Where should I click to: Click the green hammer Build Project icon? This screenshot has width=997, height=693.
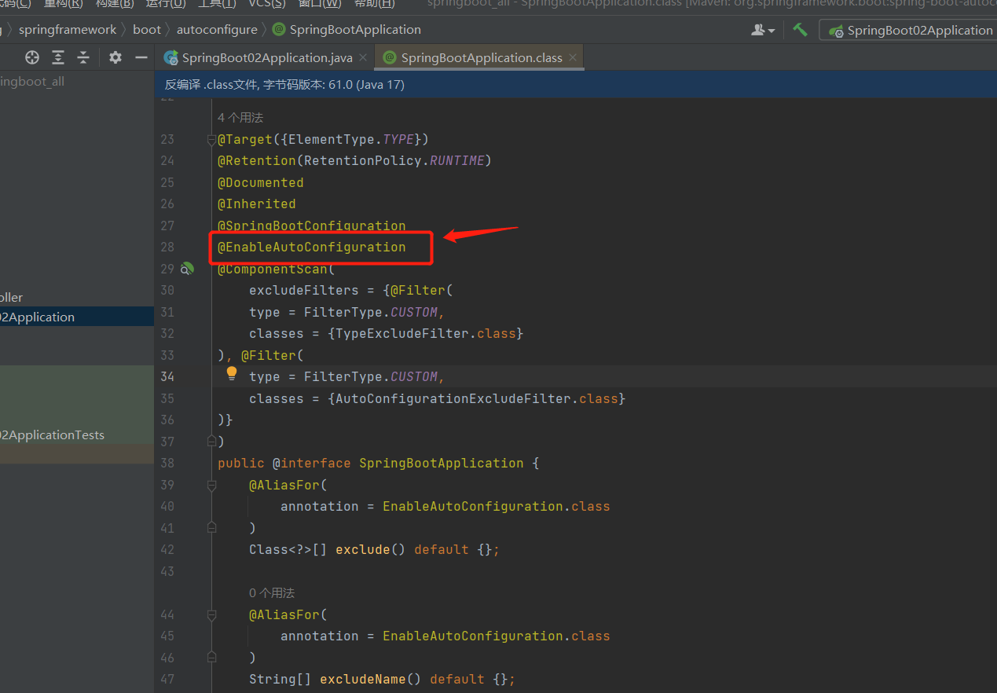tap(800, 30)
